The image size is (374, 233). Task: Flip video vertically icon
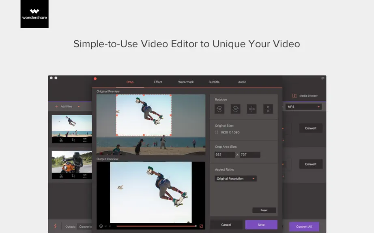[x=268, y=109]
